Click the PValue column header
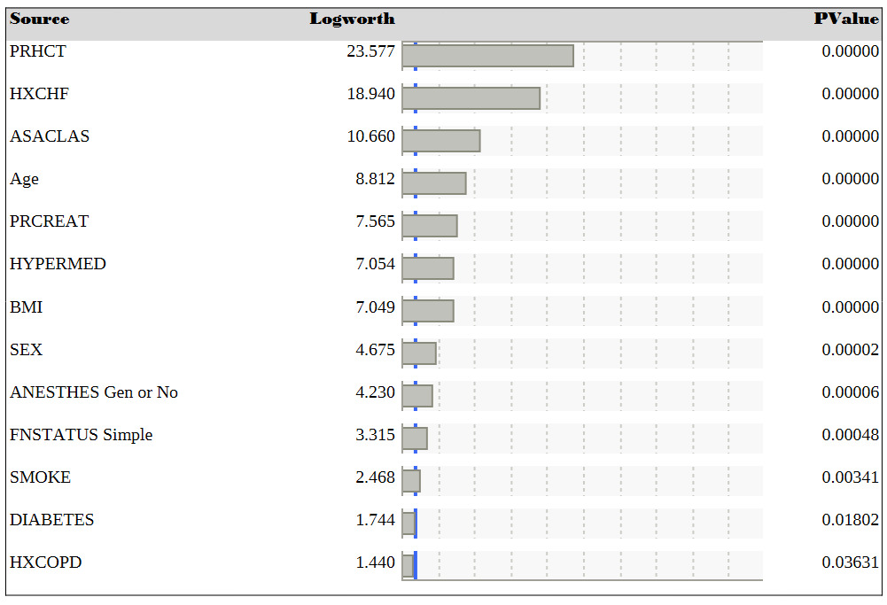 (846, 19)
